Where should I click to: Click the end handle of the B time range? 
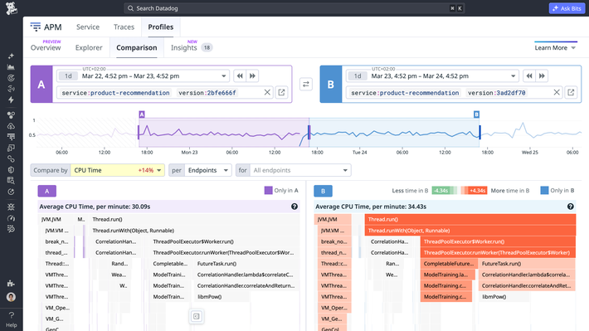point(479,132)
